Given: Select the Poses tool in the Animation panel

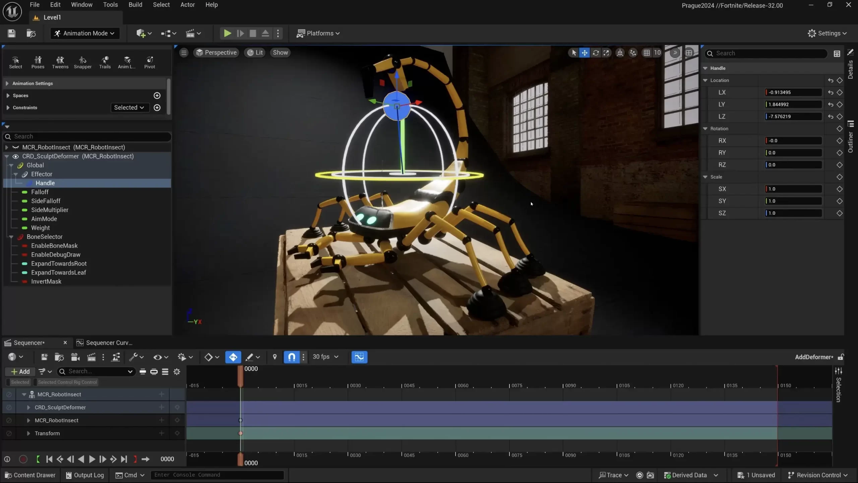Looking at the screenshot, I should tap(38, 62).
